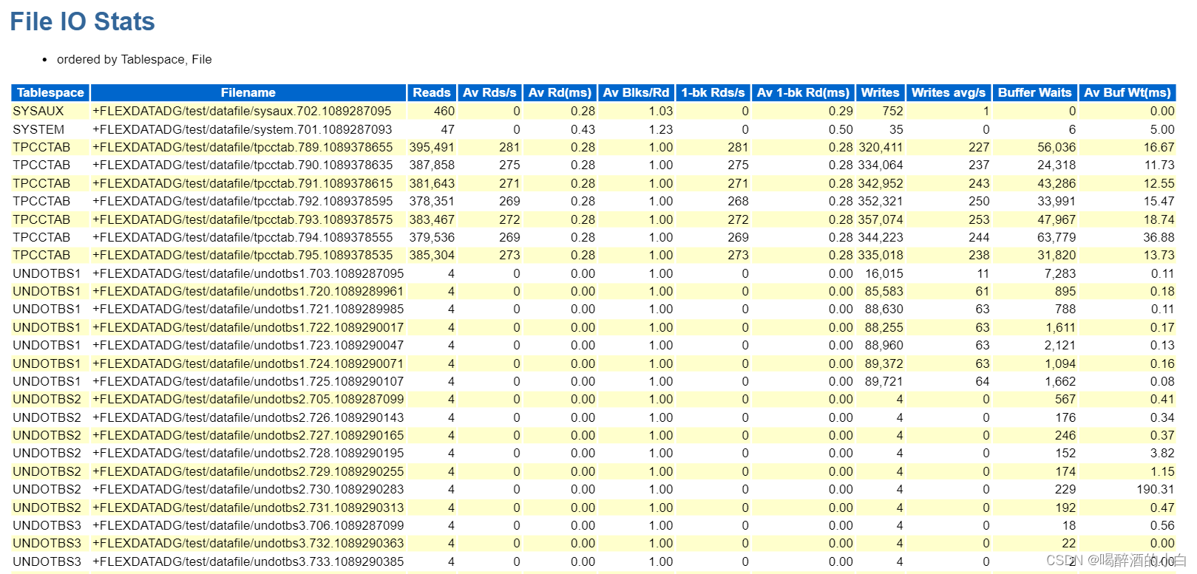
Task: Click the Reads value 387,858
Action: (432, 165)
